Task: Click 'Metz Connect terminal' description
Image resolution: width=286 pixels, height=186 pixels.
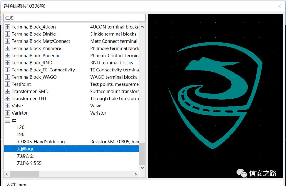Action: [114, 41]
